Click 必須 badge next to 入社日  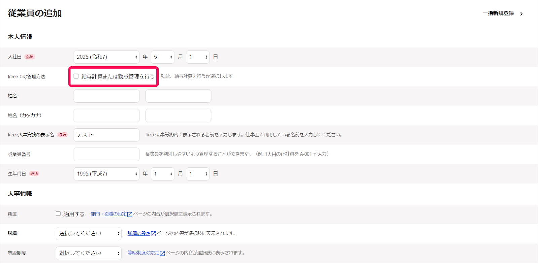pyautogui.click(x=30, y=57)
